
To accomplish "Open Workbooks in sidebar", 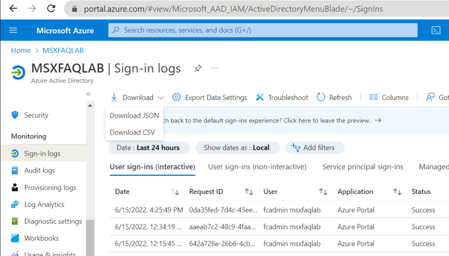I will (41, 238).
